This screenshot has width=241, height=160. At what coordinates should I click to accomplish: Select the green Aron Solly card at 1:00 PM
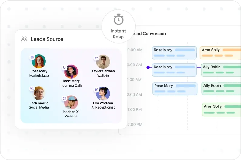point(221,109)
